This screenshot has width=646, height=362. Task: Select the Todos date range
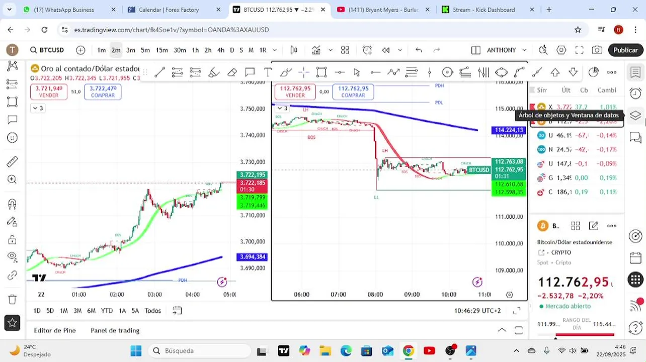[153, 311]
